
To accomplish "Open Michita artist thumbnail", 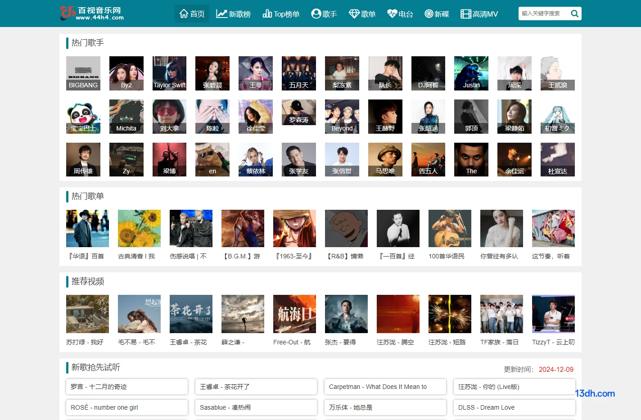I will pyautogui.click(x=126, y=117).
